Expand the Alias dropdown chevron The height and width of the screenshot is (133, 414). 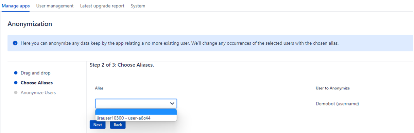[x=172, y=104]
